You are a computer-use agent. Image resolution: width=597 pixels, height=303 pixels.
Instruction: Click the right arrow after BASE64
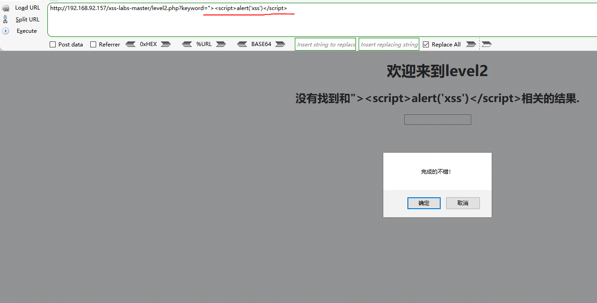(280, 44)
